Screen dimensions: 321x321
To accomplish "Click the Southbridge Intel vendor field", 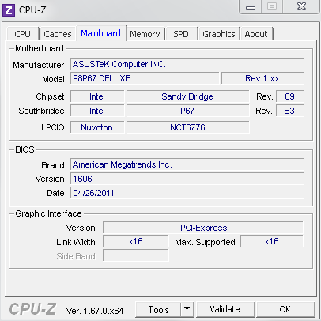I will tap(97, 111).
